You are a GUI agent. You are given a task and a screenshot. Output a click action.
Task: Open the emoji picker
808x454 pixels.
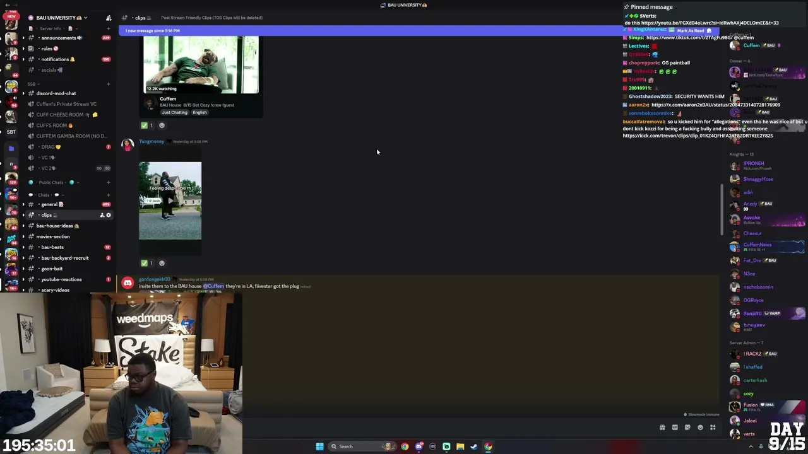[700, 428]
